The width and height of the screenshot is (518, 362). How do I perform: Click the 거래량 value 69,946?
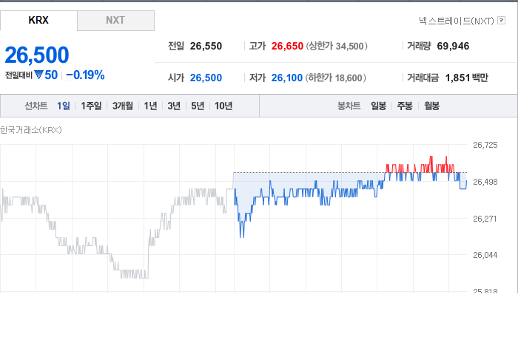453,46
